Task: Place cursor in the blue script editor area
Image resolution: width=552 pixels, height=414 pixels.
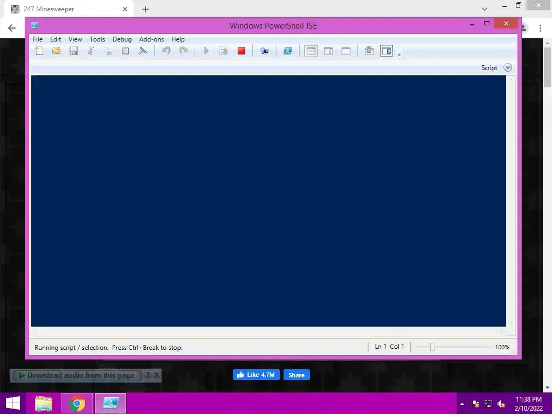Action: [x=268, y=201]
